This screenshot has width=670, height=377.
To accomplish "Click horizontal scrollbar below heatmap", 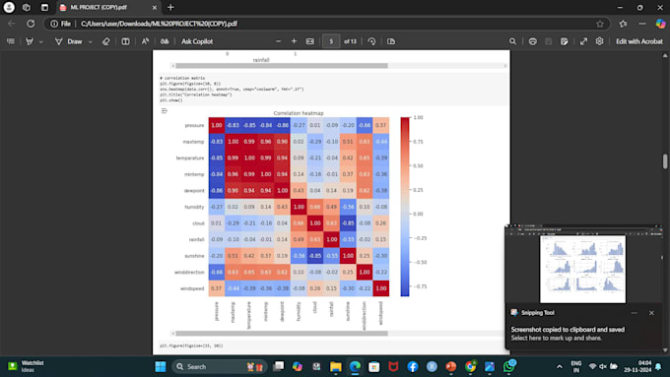I will (x=282, y=333).
